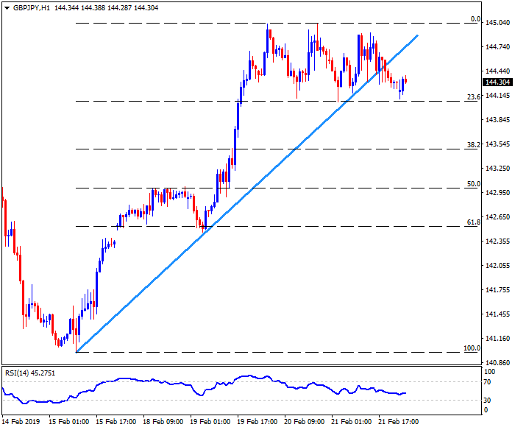
Task: Click the 142.950 price axis label
Action: (x=497, y=193)
